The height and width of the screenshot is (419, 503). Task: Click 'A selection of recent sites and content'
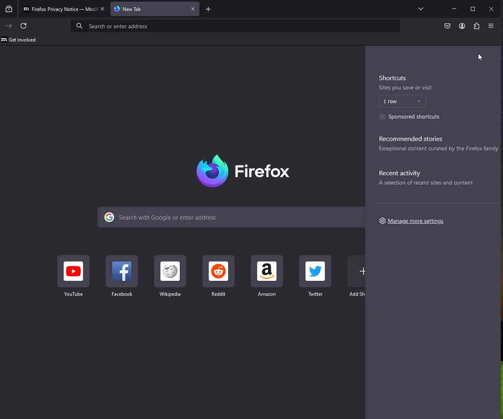[x=426, y=183]
